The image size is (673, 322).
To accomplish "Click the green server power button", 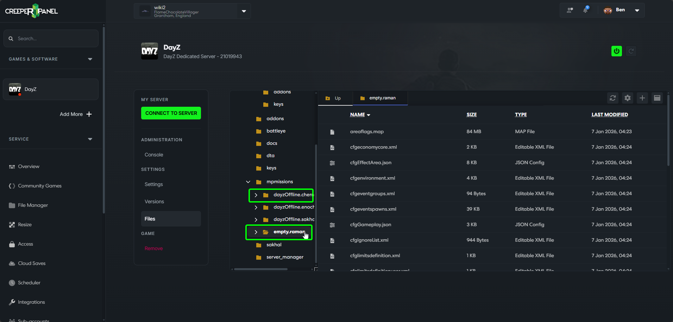I will 616,51.
